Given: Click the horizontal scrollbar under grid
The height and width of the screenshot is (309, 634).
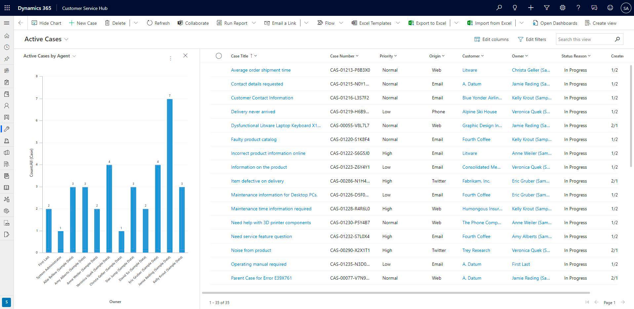Looking at the screenshot, I should pyautogui.click(x=396, y=292).
